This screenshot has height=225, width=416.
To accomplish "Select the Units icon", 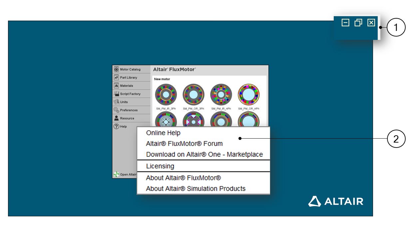I will tap(116, 102).
